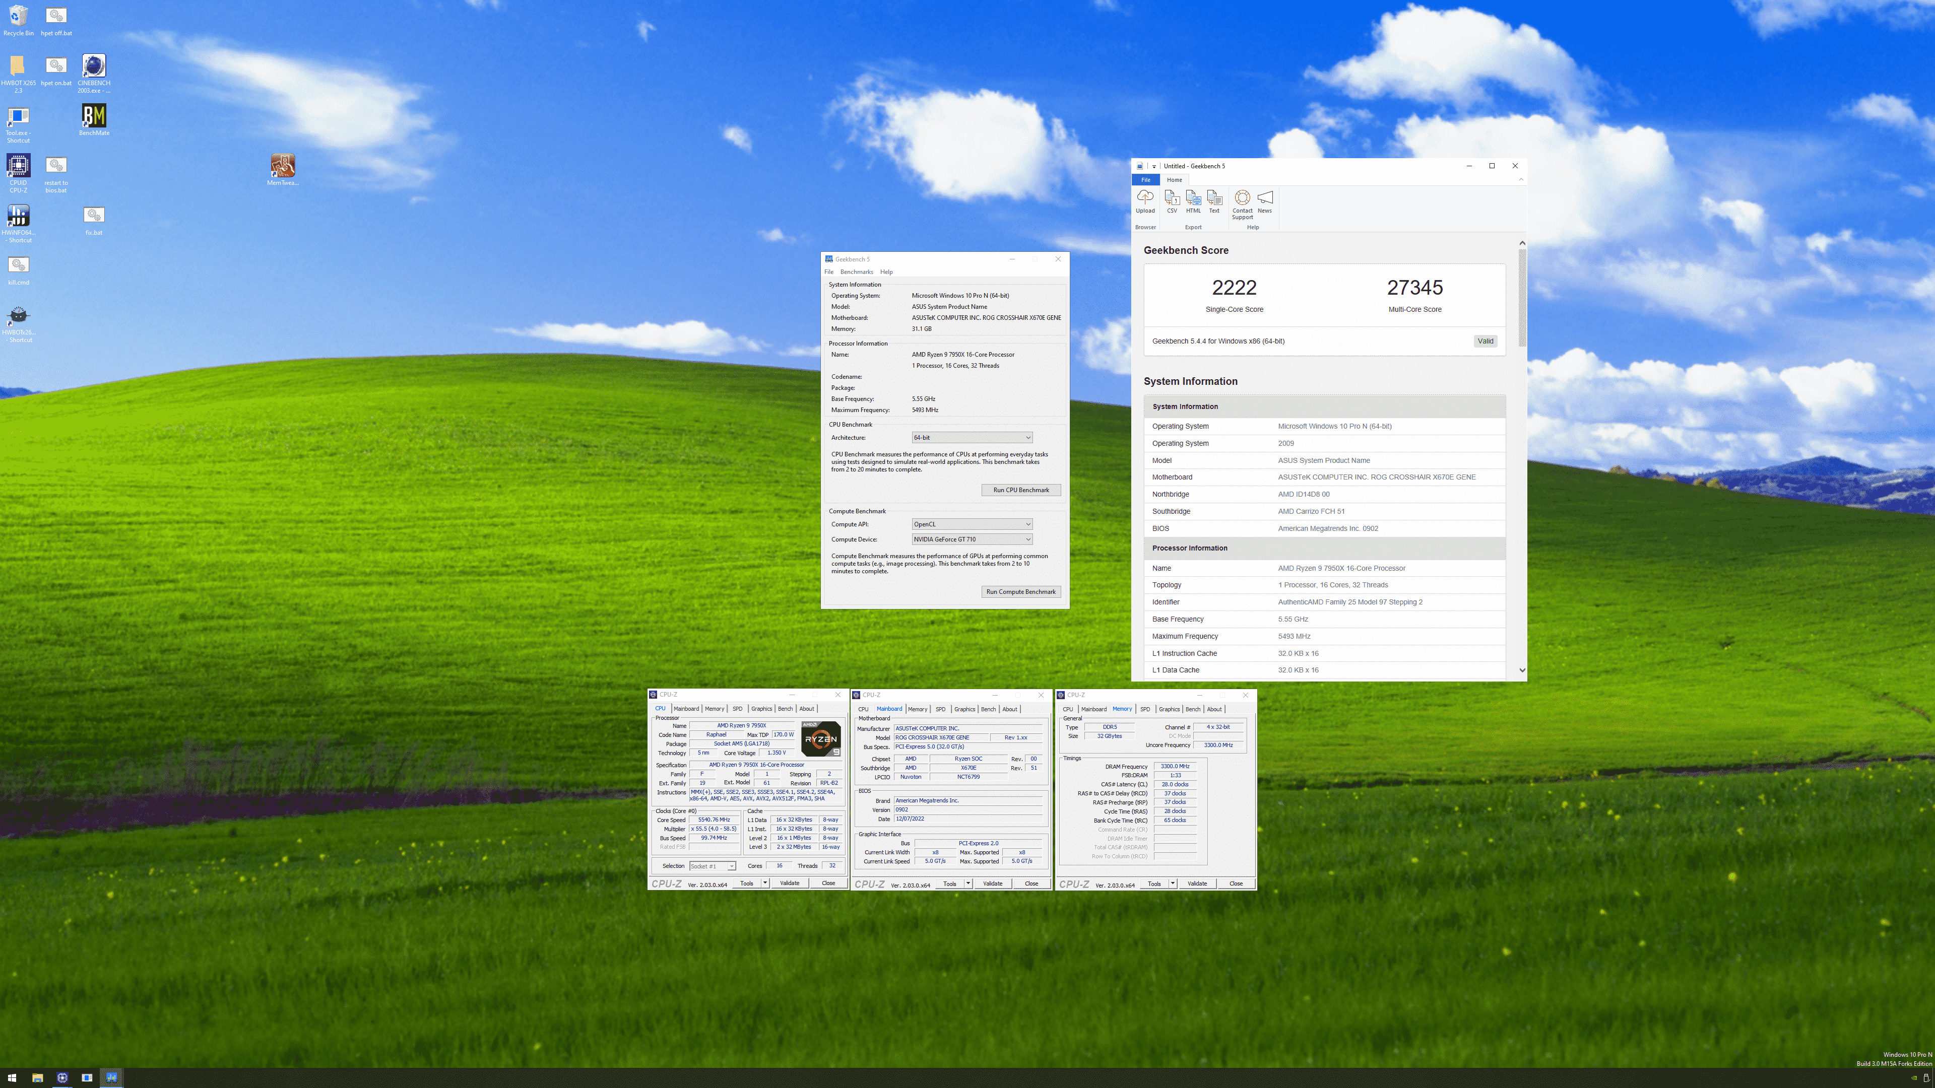Open the Architecture 64-bit dropdown
1935x1088 pixels.
click(971, 438)
